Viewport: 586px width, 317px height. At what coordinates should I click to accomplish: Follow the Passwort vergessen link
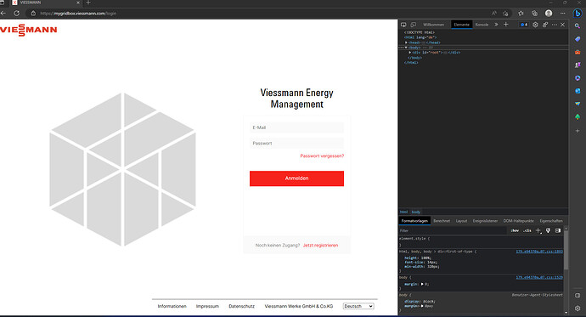(x=322, y=156)
